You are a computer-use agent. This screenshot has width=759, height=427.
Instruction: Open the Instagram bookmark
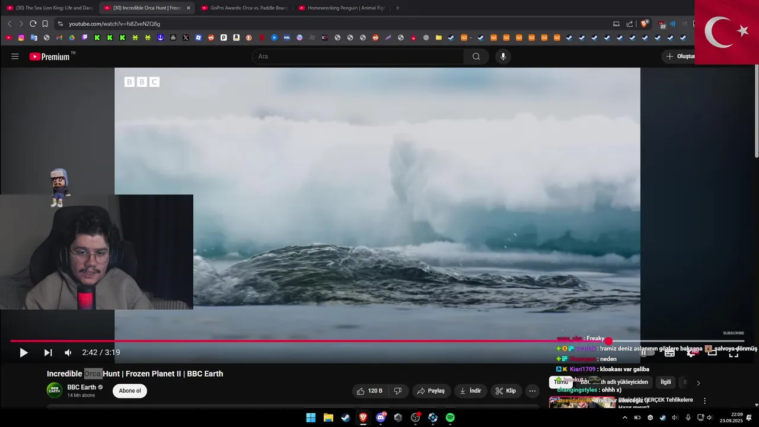coord(21,37)
